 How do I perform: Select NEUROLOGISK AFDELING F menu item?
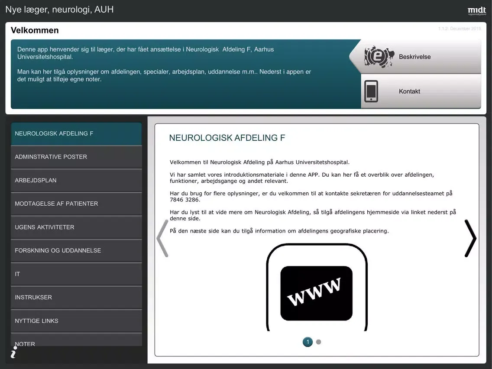point(76,134)
